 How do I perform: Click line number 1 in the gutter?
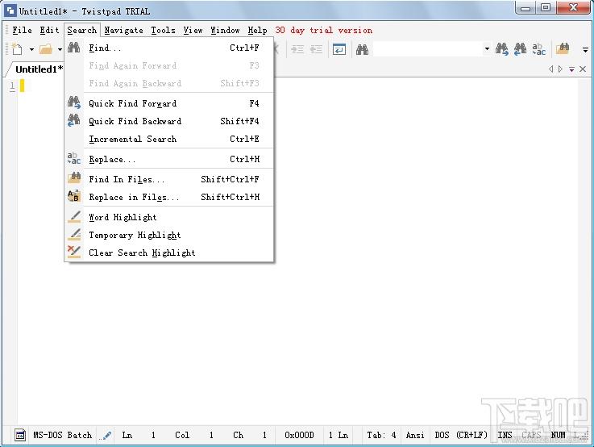pos(13,86)
